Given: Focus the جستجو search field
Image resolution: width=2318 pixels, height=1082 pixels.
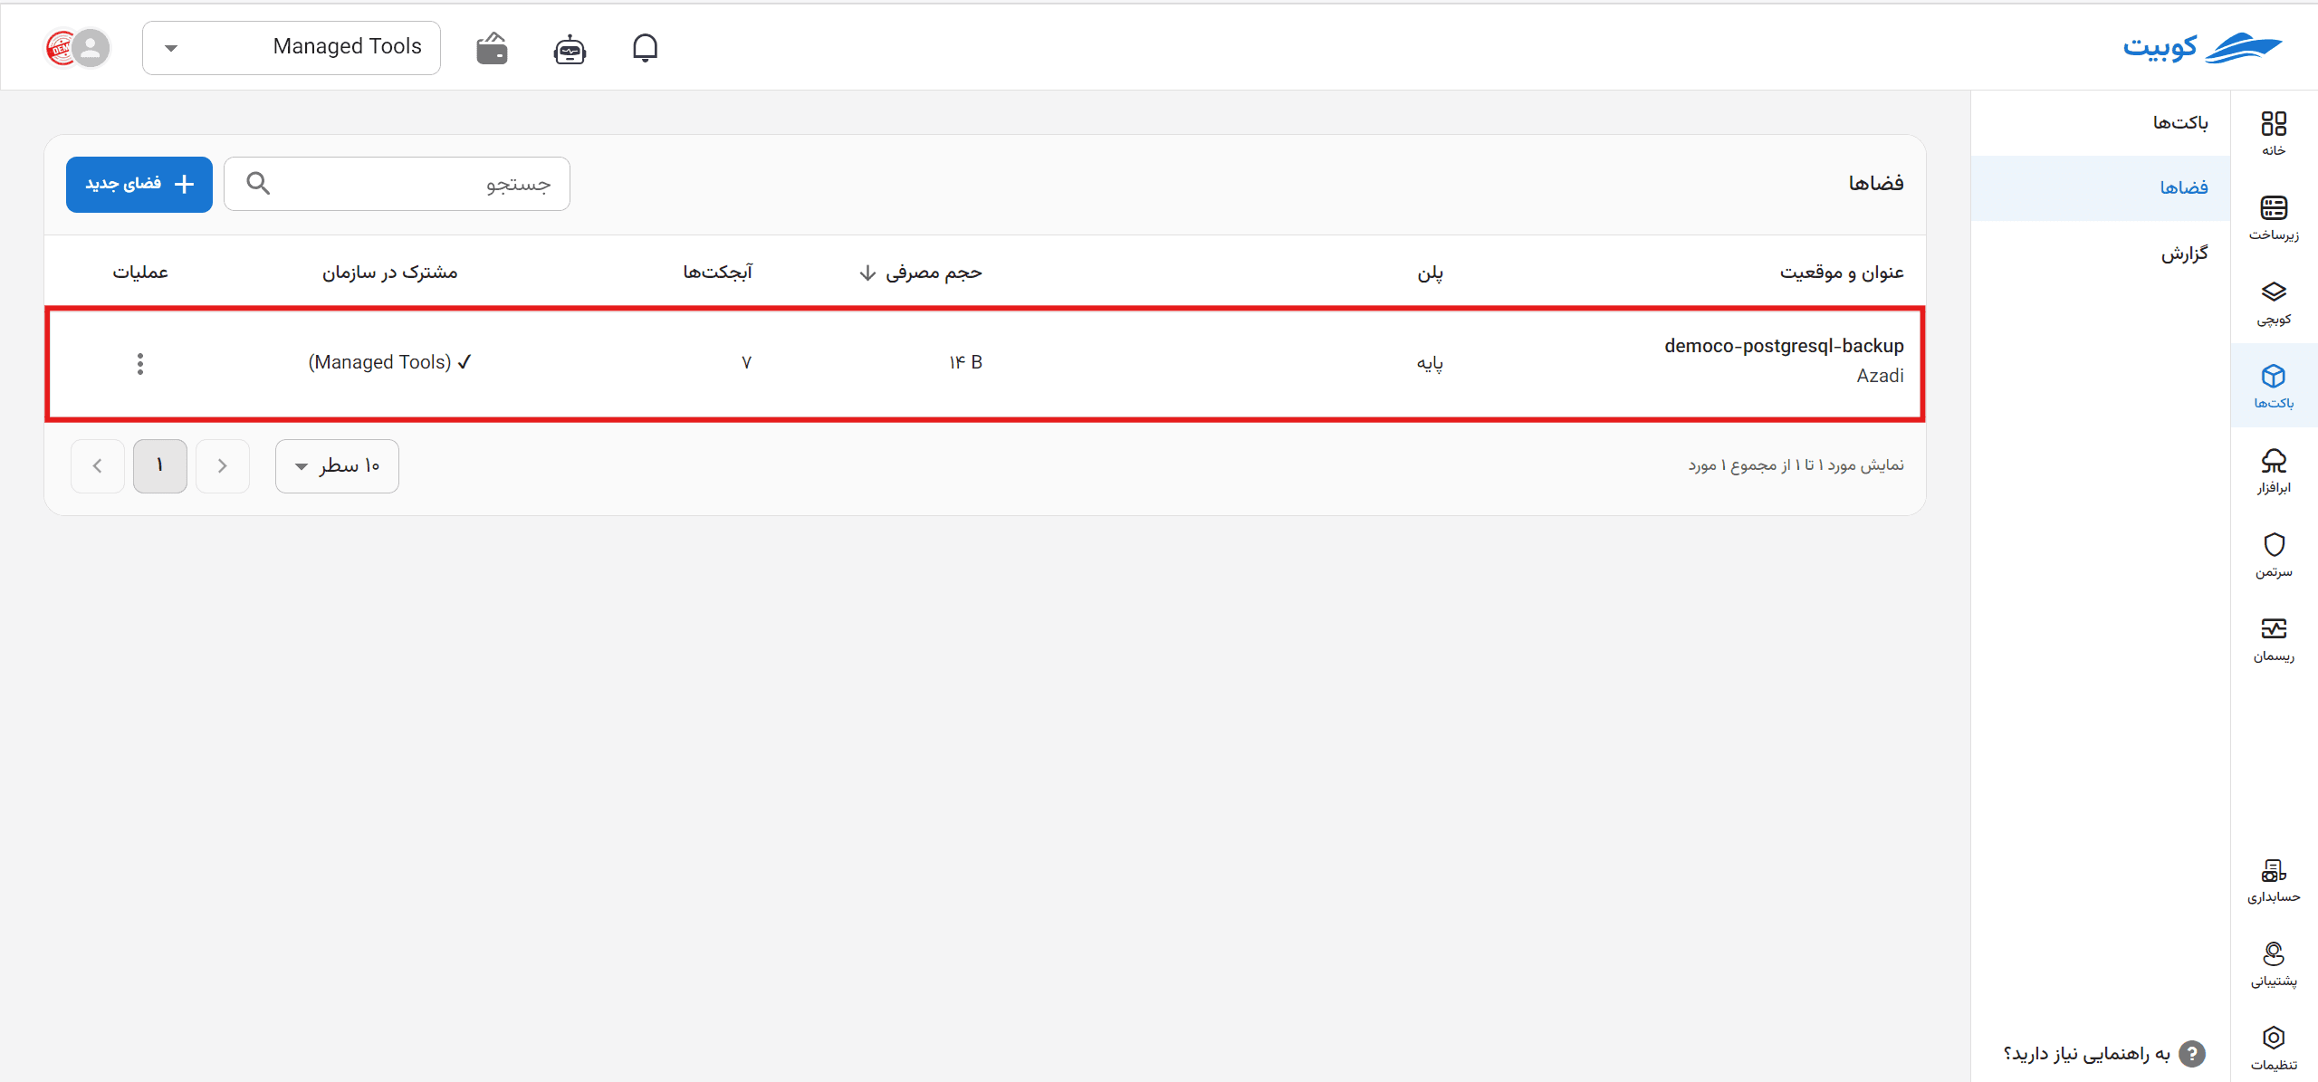Looking at the screenshot, I should click(x=397, y=184).
